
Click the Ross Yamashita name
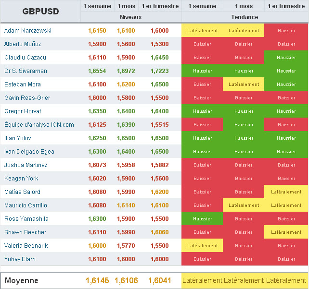pos(26,218)
